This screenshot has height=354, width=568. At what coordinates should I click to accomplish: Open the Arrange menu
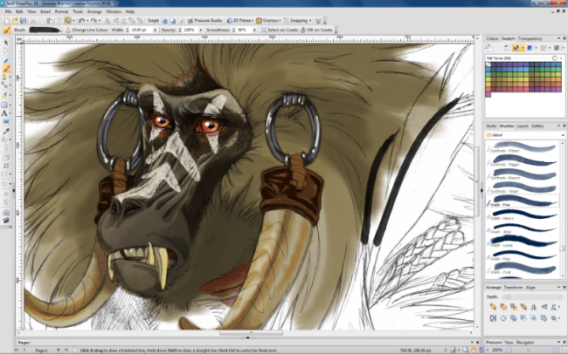(93, 11)
